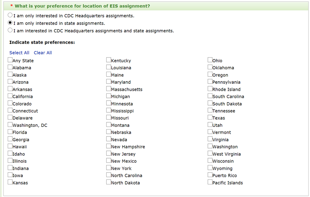This screenshot has width=310, height=197.
Task: Check the North Dakota checkbox
Action: [x=109, y=182]
